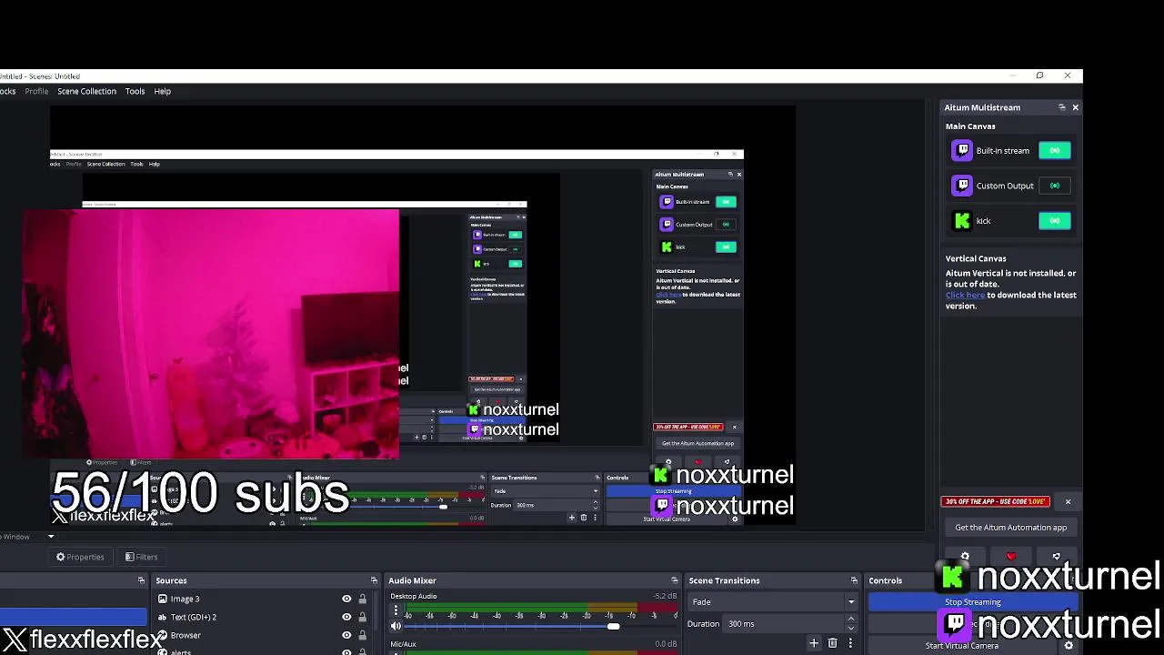Decrease transition duration with down arrow
This screenshot has height=655, width=1164.
851,628
